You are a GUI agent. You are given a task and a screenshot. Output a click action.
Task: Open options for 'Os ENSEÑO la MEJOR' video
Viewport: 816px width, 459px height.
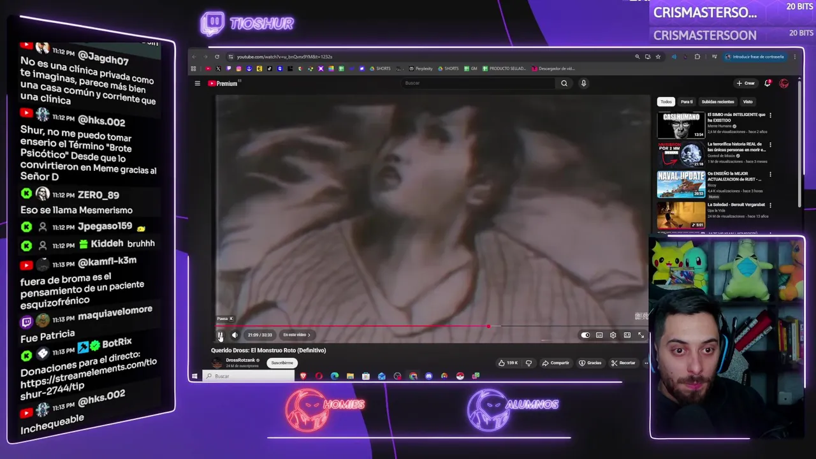(x=770, y=174)
